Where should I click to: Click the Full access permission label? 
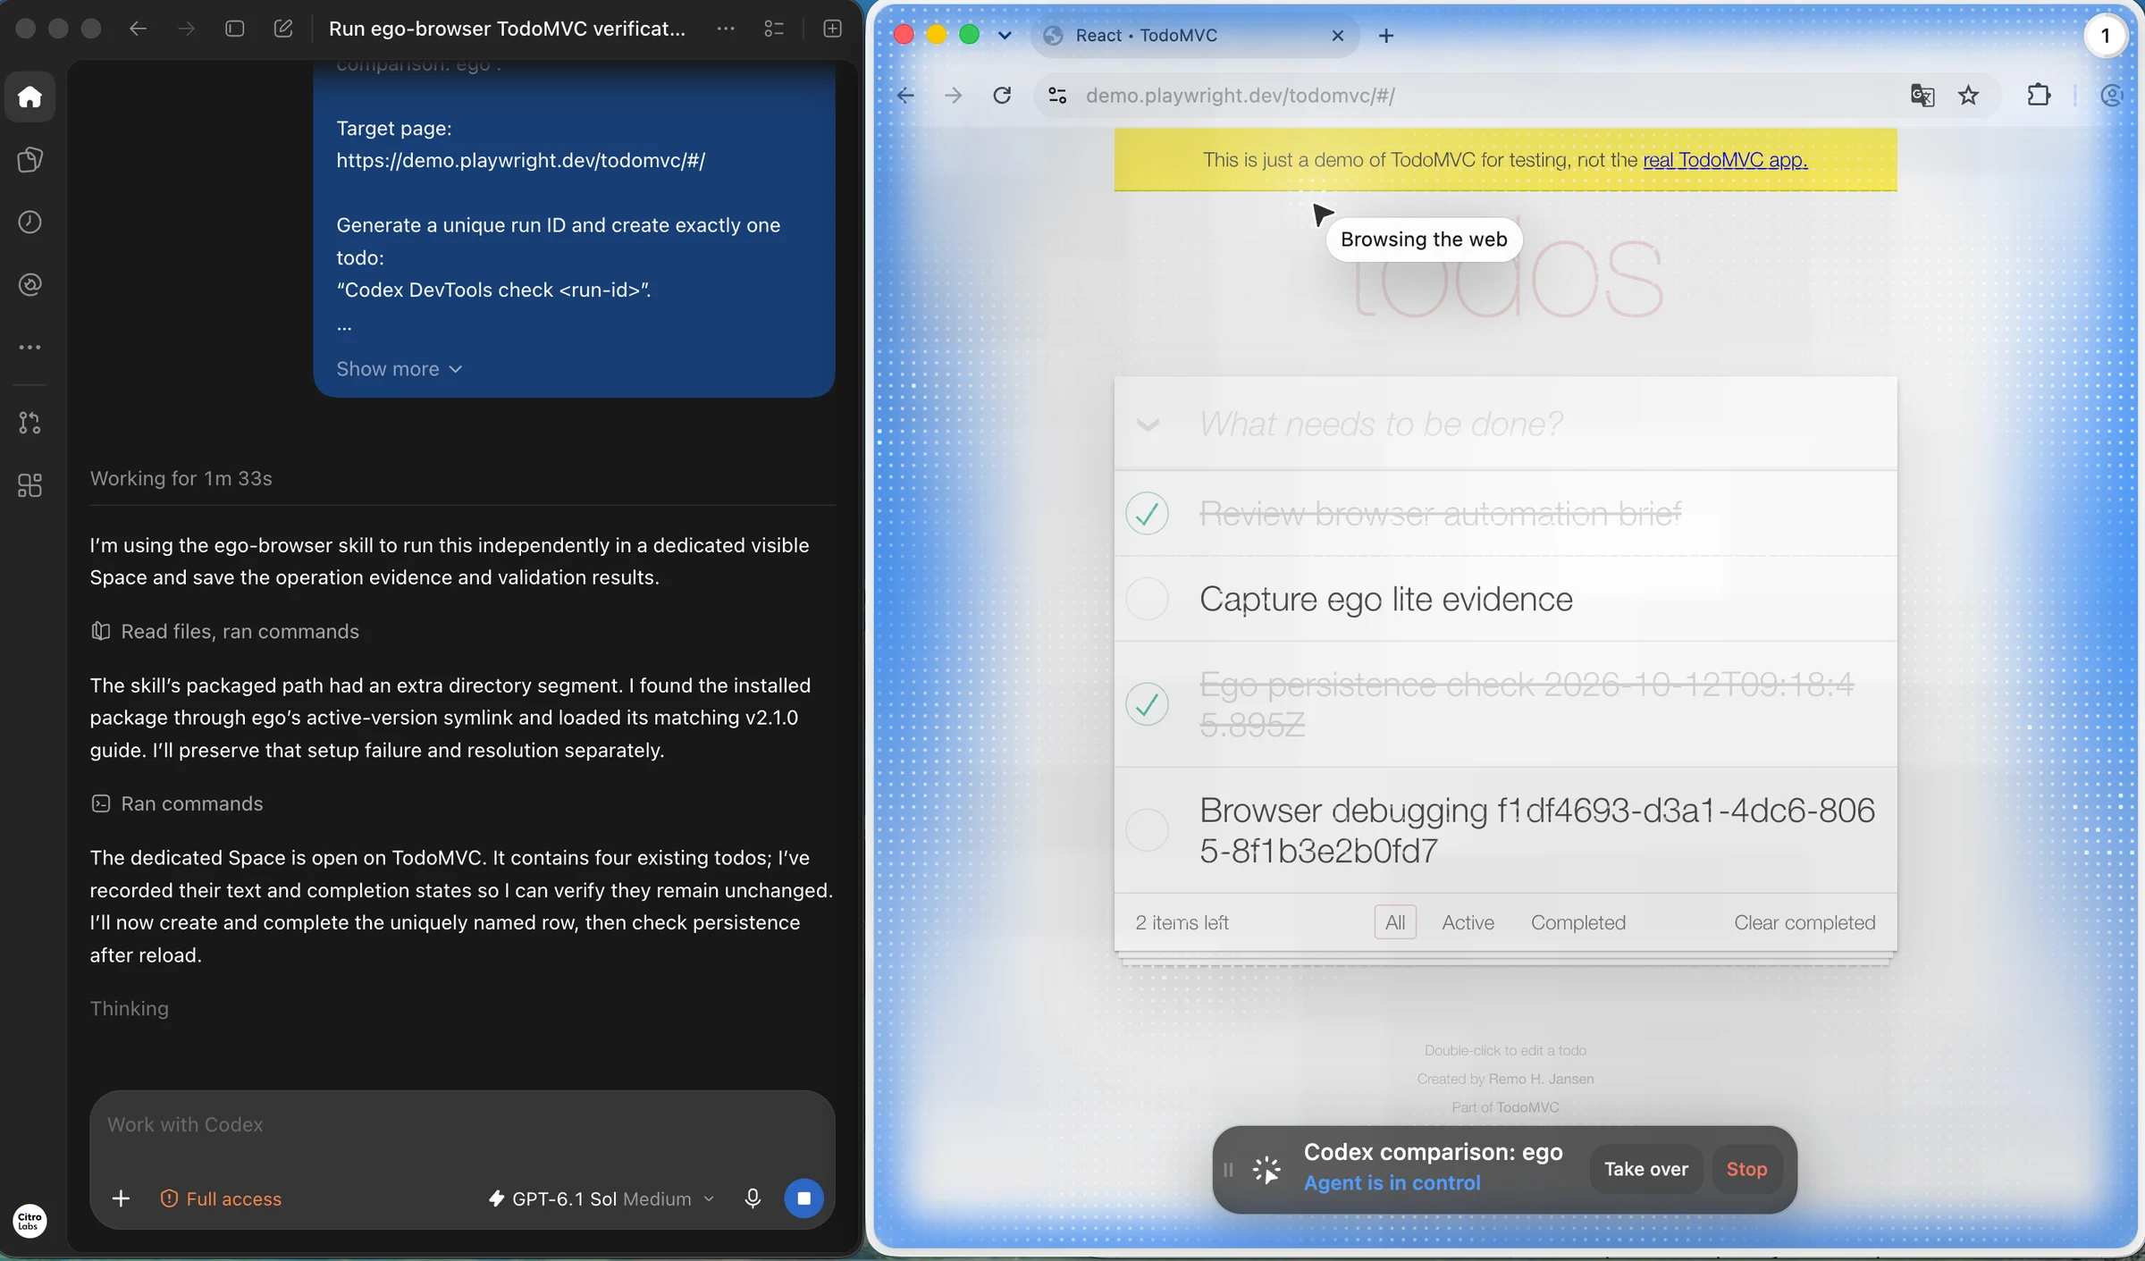coord(220,1198)
